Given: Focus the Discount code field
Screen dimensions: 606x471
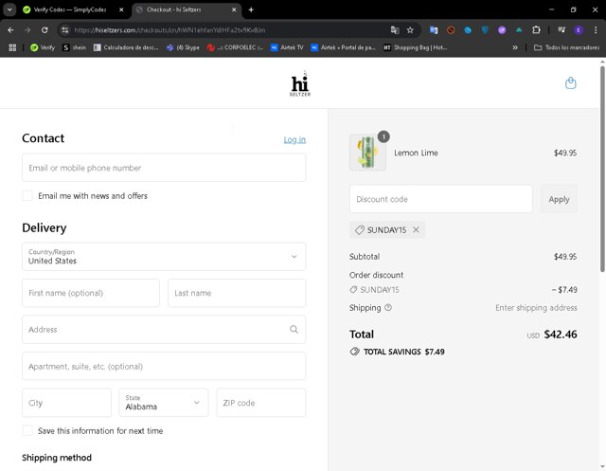Looking at the screenshot, I should tap(441, 199).
